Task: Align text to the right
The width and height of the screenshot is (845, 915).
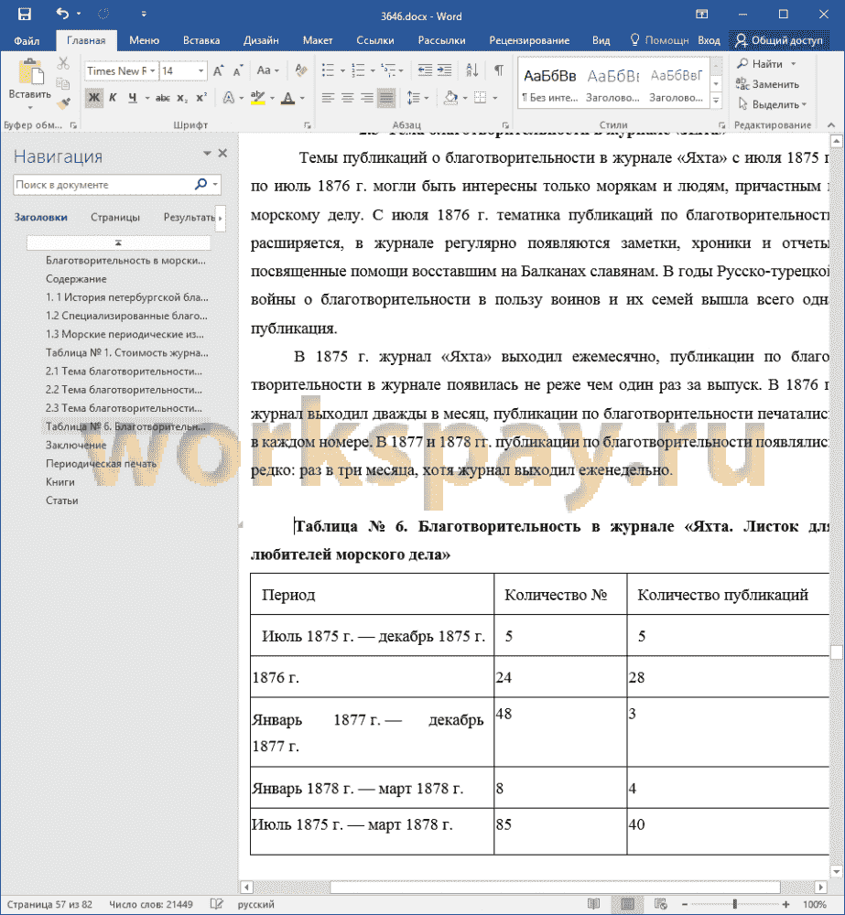Action: click(367, 98)
